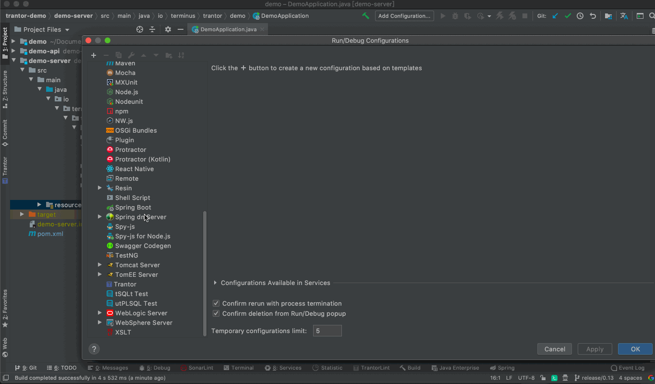Click the configuration list scrollbar
The image size is (655, 384).
point(205,273)
